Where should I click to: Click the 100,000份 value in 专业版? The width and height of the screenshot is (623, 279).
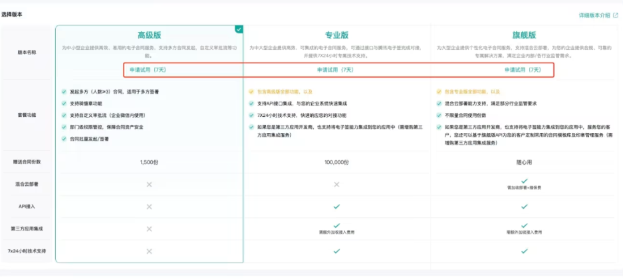click(x=336, y=162)
